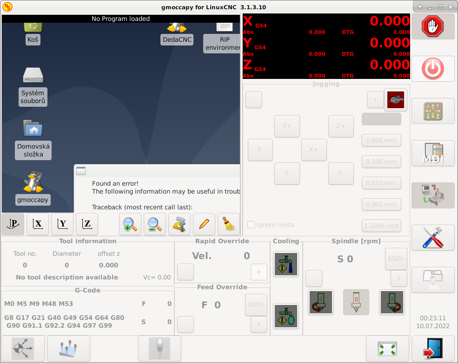This screenshot has height=363, width=458.
Task: Decrease spindle override with minus button
Action: click(x=314, y=279)
